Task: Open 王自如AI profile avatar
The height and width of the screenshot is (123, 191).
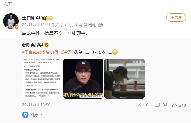Action: [x=11, y=21]
